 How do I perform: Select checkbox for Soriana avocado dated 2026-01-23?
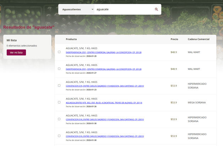(59, 85)
